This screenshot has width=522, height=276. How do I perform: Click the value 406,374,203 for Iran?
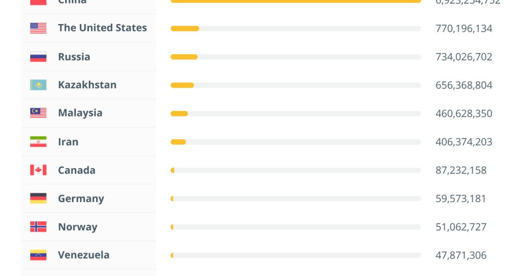pos(464,142)
